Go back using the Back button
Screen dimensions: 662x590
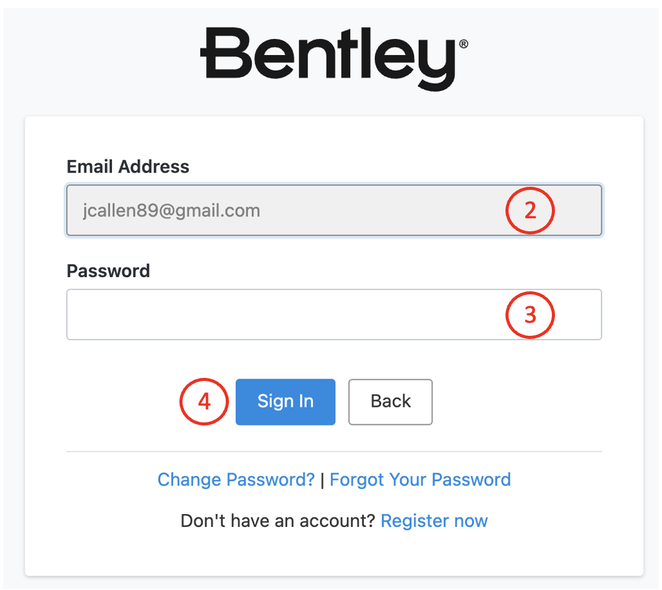[x=390, y=401]
